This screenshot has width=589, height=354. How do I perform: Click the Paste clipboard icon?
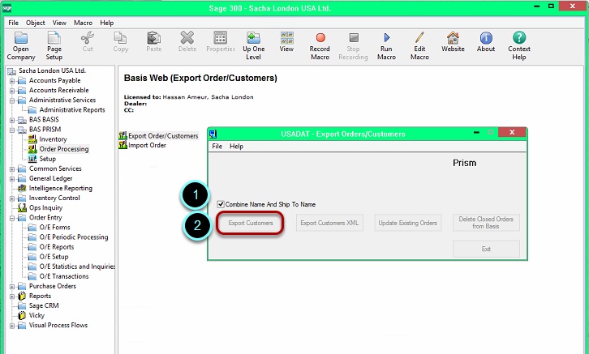pos(153,38)
